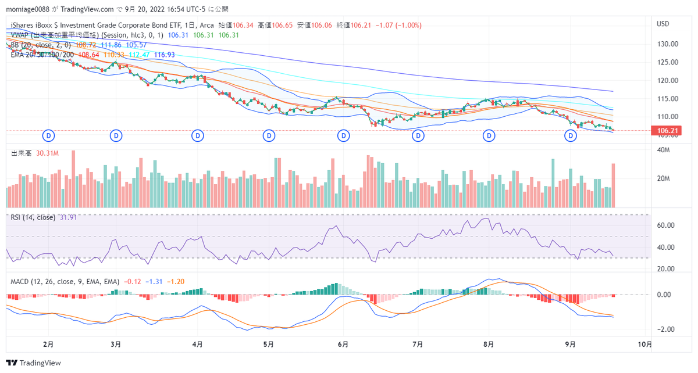Click the dividend D marker above 5月
The height and width of the screenshot is (373, 698).
[269, 135]
